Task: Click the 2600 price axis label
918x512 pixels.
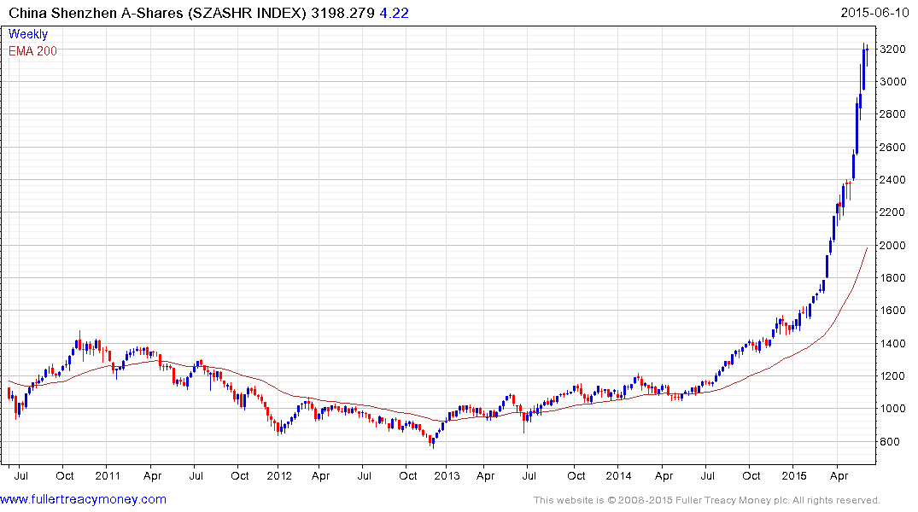Action: click(893, 147)
